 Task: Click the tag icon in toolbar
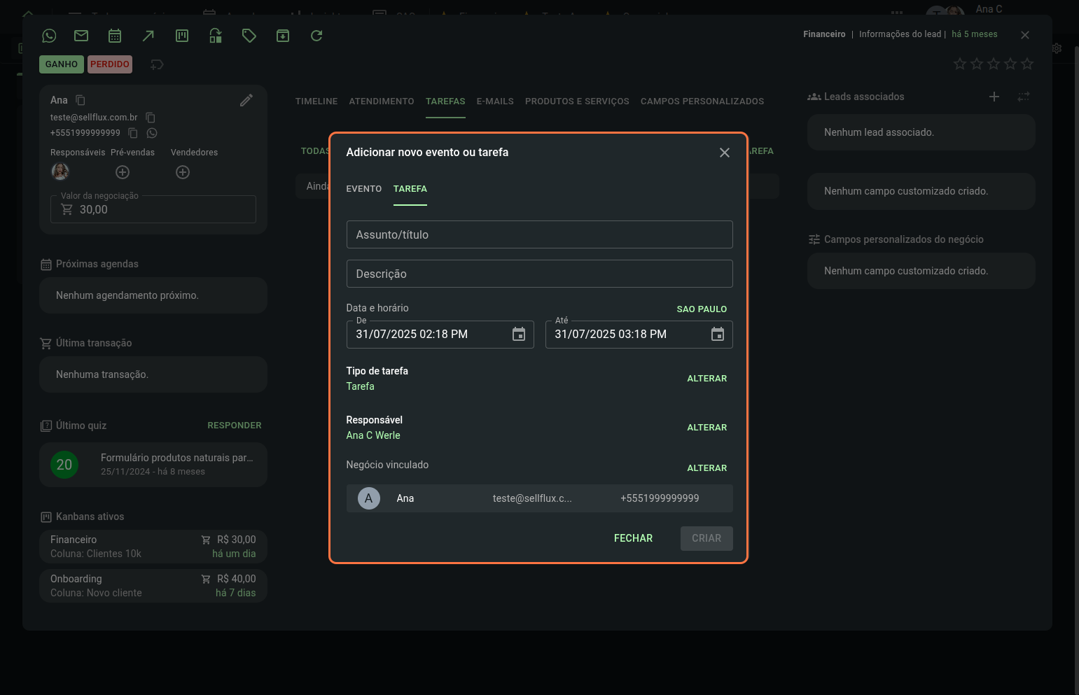point(249,36)
